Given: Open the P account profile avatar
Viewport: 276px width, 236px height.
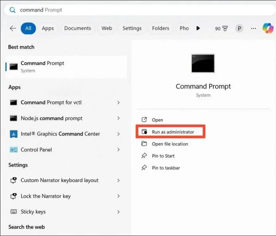Looking at the screenshot, I should point(239,28).
